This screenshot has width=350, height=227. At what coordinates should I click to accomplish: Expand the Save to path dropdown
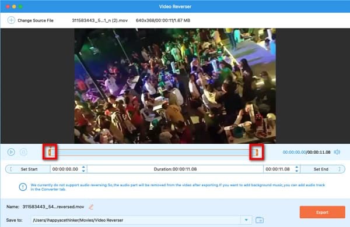pyautogui.click(x=246, y=220)
